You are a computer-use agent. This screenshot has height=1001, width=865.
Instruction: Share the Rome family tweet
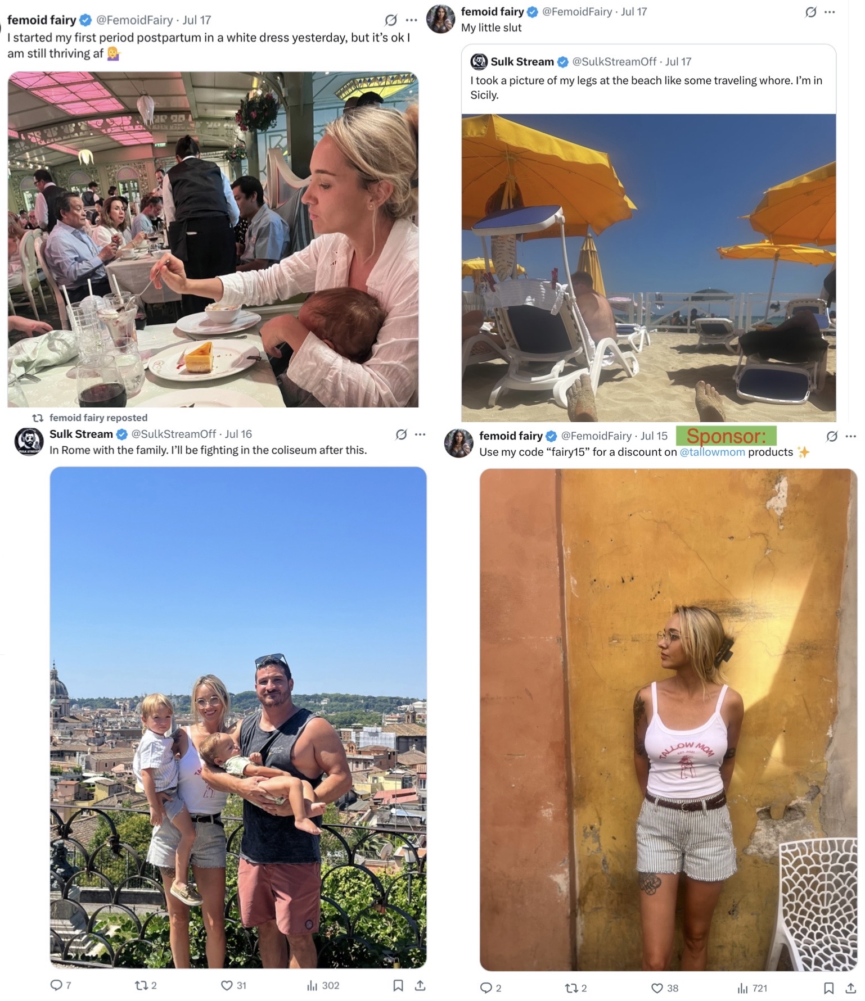point(420,985)
